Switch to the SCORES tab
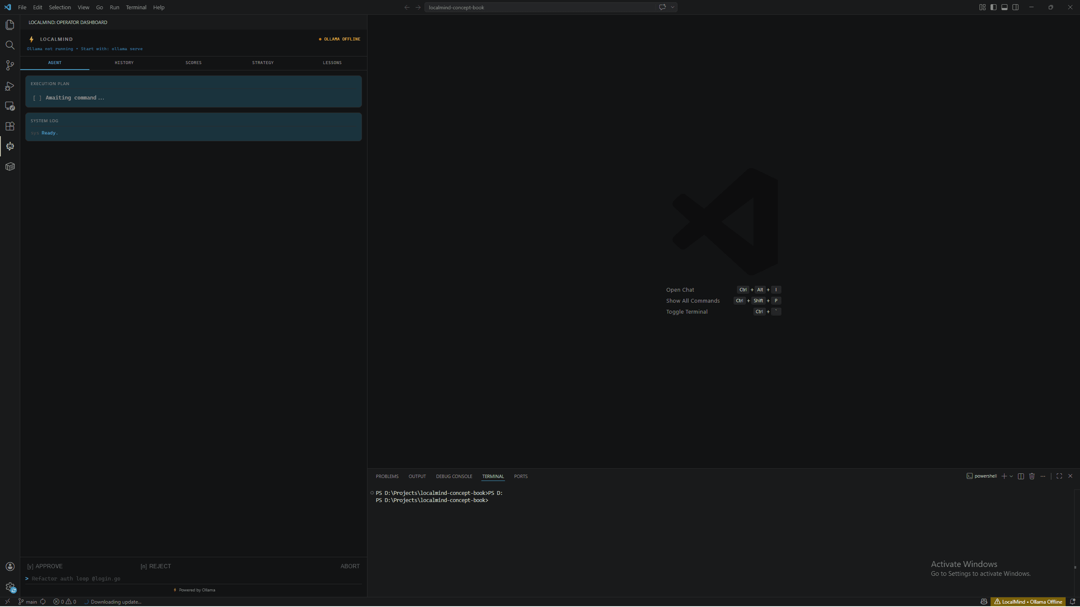 (x=194, y=63)
